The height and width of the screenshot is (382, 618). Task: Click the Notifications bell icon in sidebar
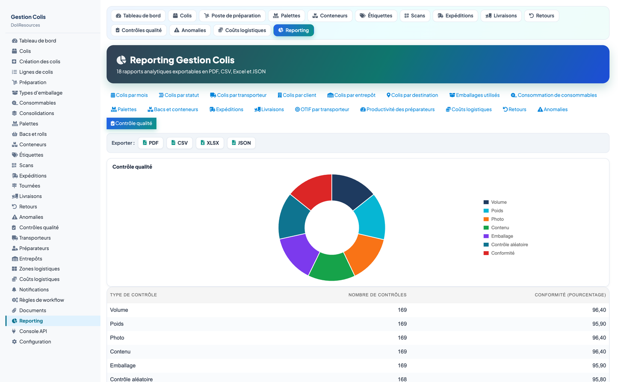click(x=14, y=290)
